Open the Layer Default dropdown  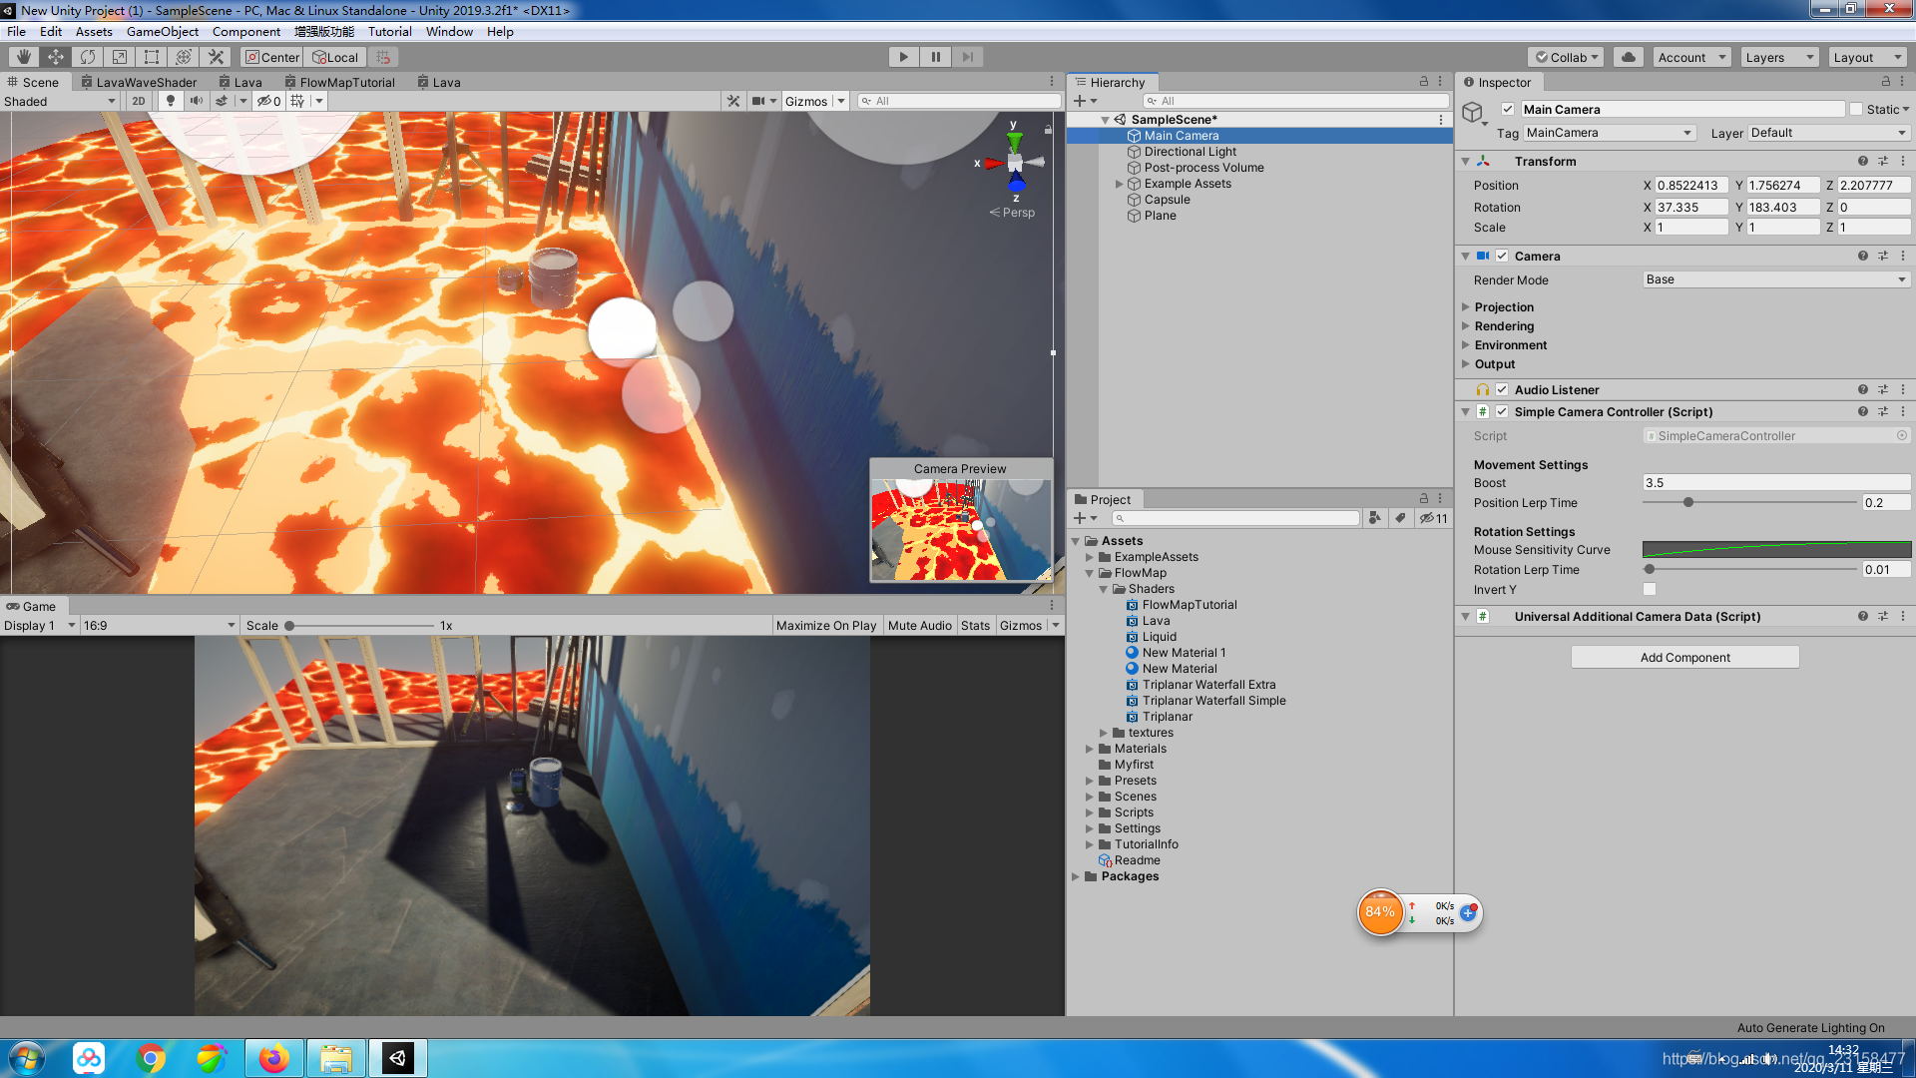pos(1828,133)
